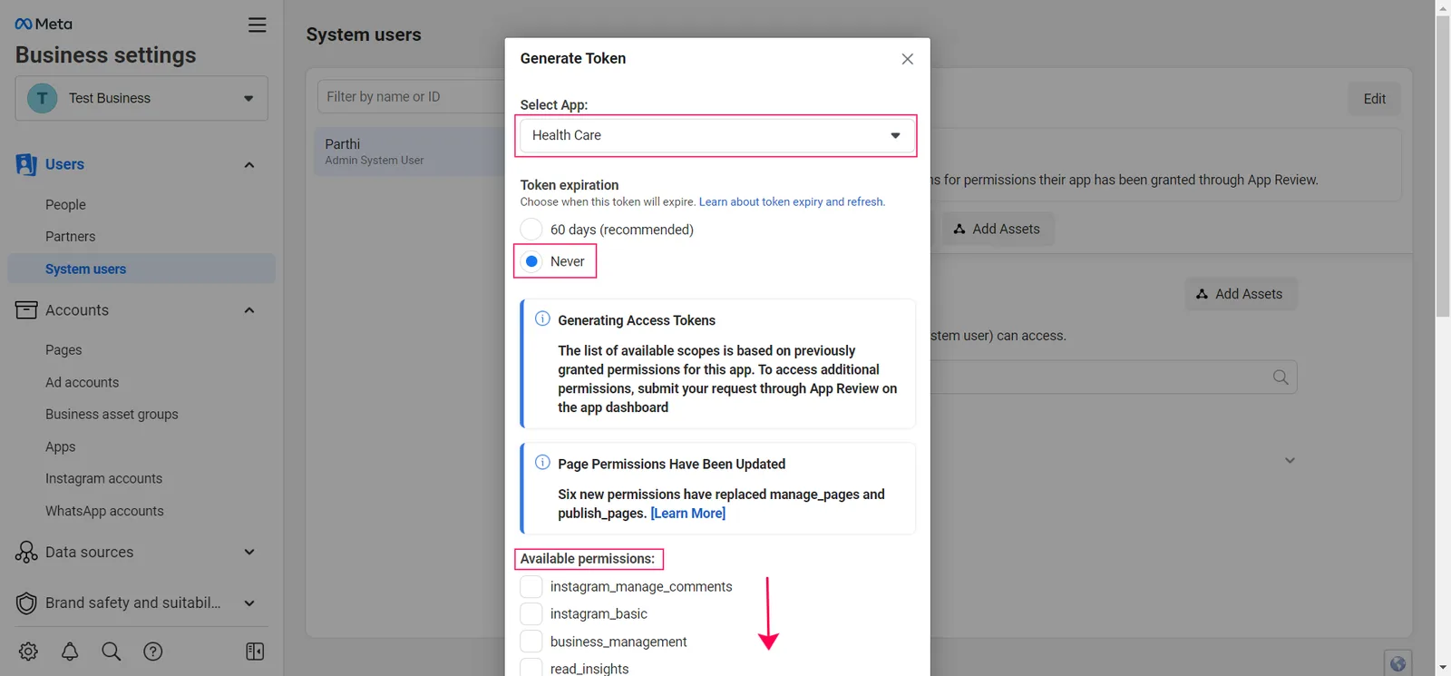The image size is (1451, 676).
Task: Click the lower Add Assets button
Action: 1240,294
